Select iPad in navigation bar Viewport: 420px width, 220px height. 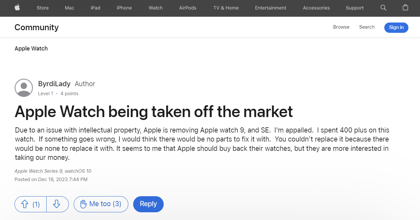pos(96,8)
